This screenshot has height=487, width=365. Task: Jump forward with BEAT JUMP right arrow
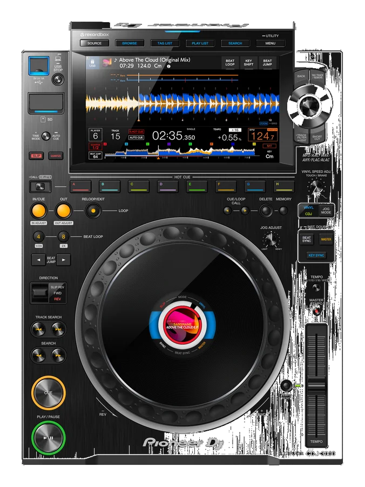coord(64,260)
